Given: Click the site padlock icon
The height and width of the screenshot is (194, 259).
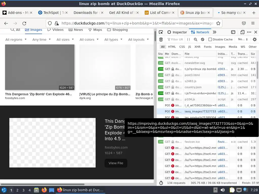Looking at the screenshot, I should (x=57, y=23).
